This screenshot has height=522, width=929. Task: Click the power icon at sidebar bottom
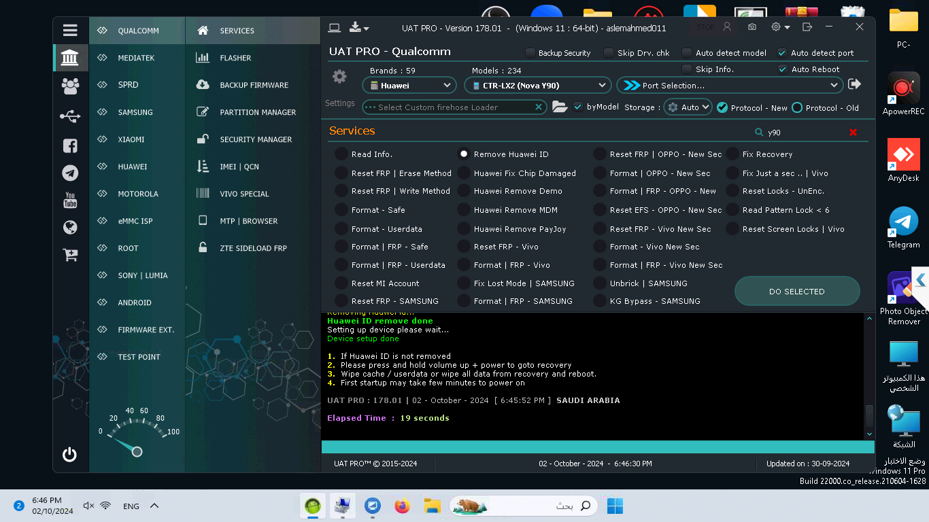coord(69,454)
